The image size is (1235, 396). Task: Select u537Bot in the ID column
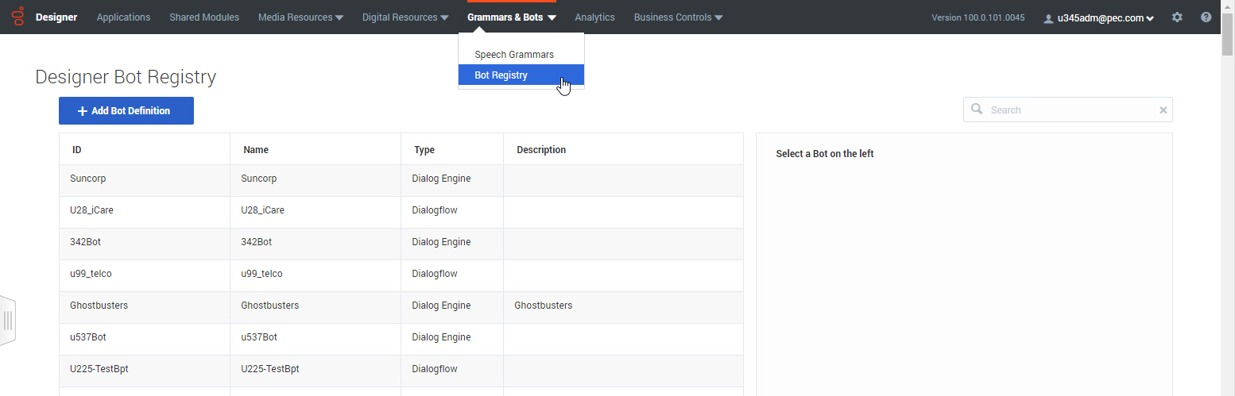(x=88, y=337)
